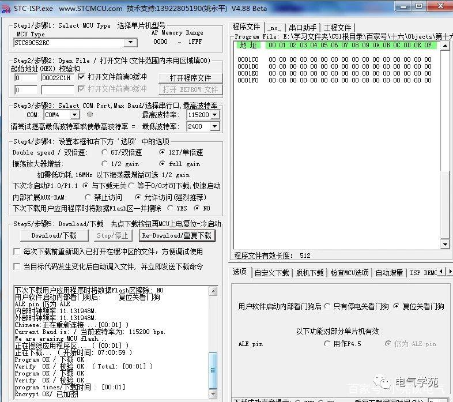This screenshot has height=402, width=453.
Task: Open the ISP DEMO tab
Action: point(423,273)
